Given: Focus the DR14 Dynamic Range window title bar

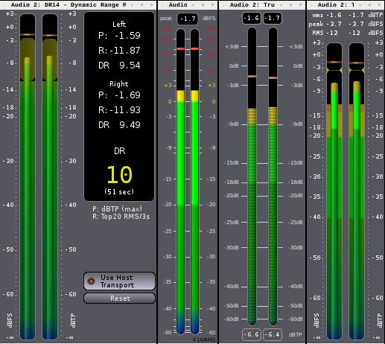Looking at the screenshot, I should coord(78,4).
